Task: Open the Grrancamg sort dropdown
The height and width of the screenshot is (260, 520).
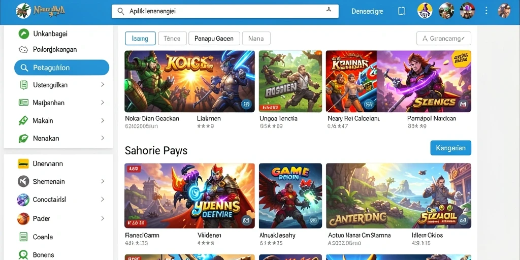Action: [444, 39]
